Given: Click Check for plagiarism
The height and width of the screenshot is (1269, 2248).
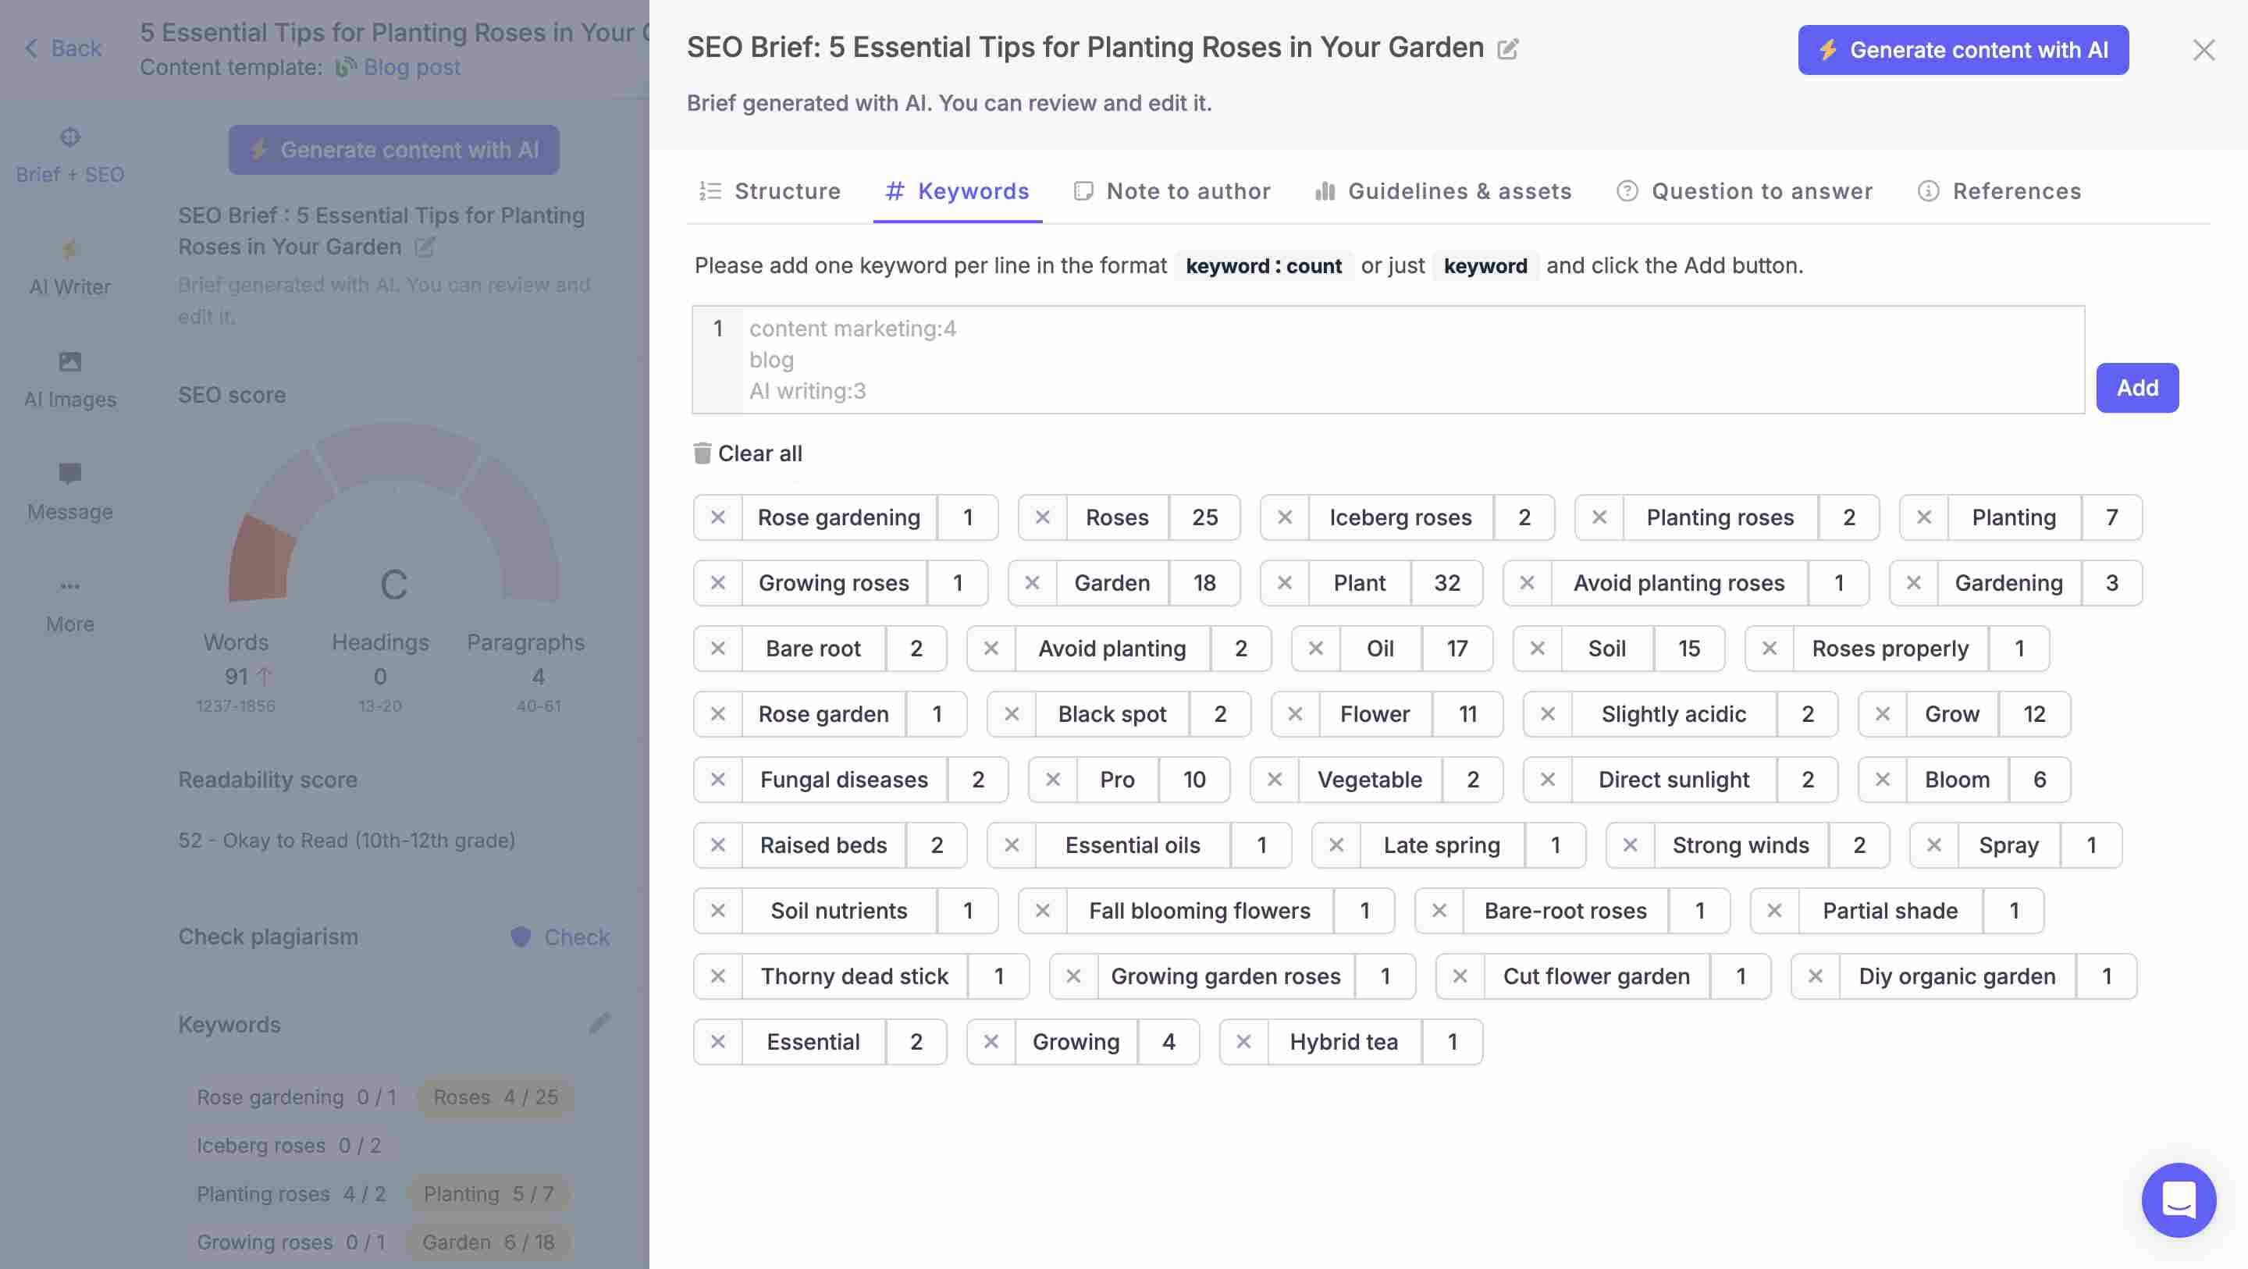Looking at the screenshot, I should pyautogui.click(x=560, y=937).
